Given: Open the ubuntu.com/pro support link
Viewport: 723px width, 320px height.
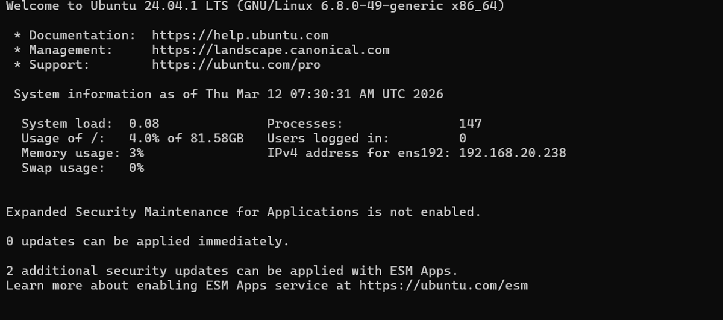Looking at the screenshot, I should pyautogui.click(x=236, y=64).
